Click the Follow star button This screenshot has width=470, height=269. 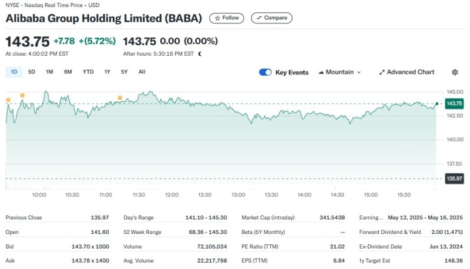click(x=227, y=18)
